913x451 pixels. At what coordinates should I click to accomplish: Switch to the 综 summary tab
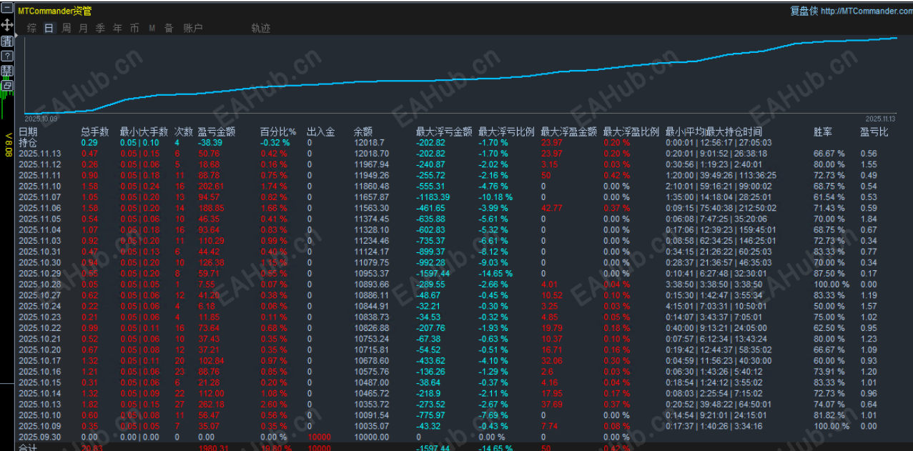[x=31, y=29]
